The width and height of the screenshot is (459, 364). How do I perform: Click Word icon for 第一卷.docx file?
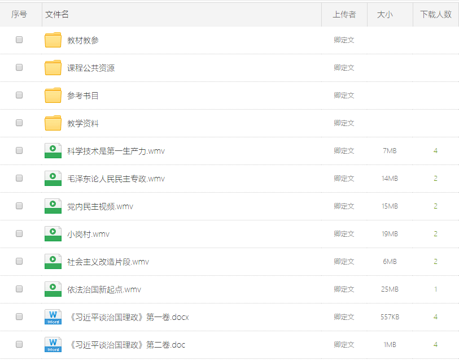point(53,317)
